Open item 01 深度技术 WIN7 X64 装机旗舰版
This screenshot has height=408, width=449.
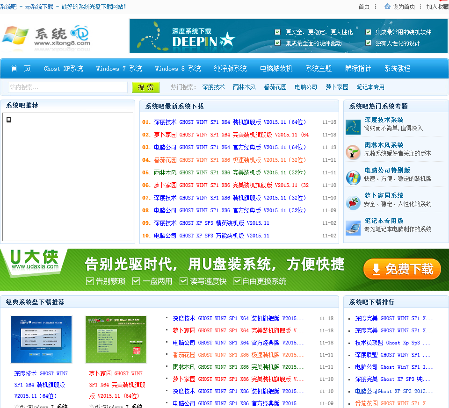230,122
